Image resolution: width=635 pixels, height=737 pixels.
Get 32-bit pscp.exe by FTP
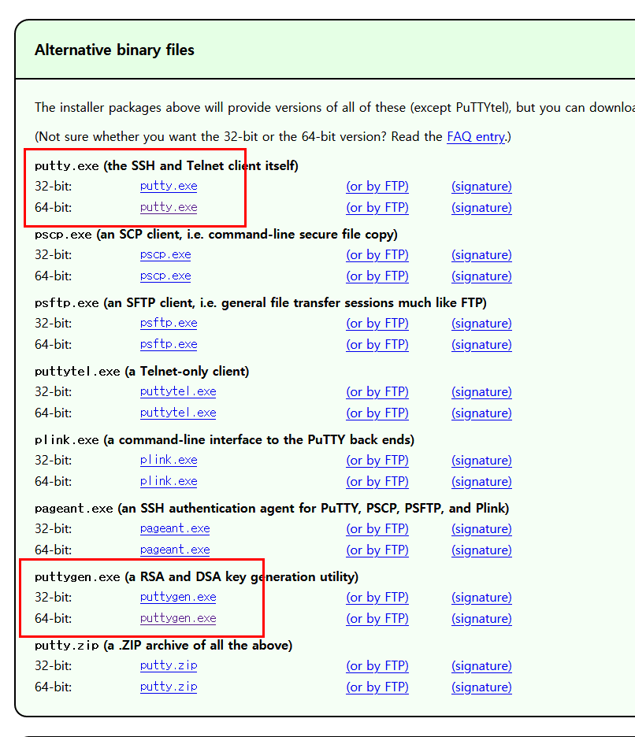click(377, 255)
